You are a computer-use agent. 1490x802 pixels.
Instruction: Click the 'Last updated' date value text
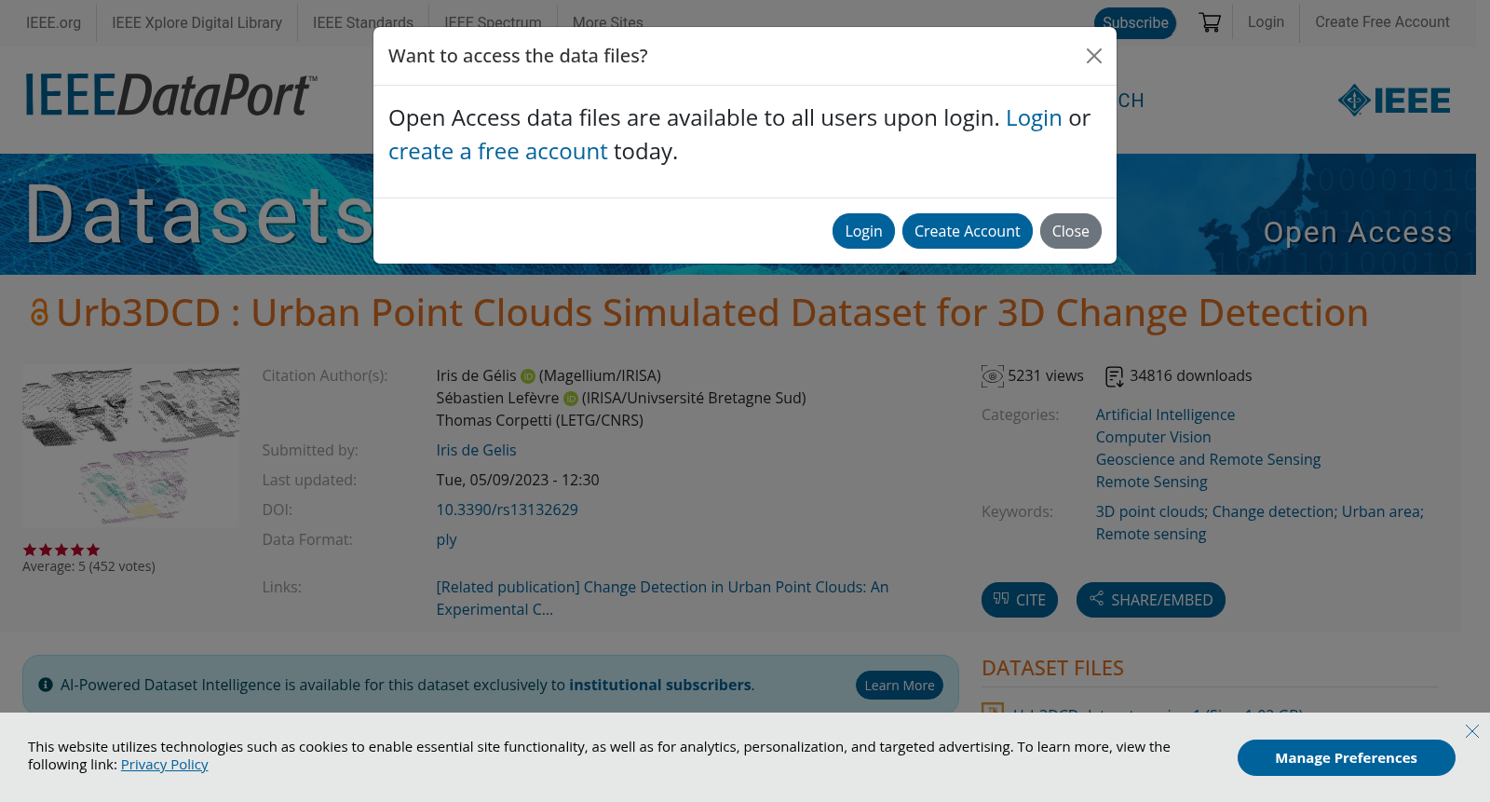(x=517, y=480)
